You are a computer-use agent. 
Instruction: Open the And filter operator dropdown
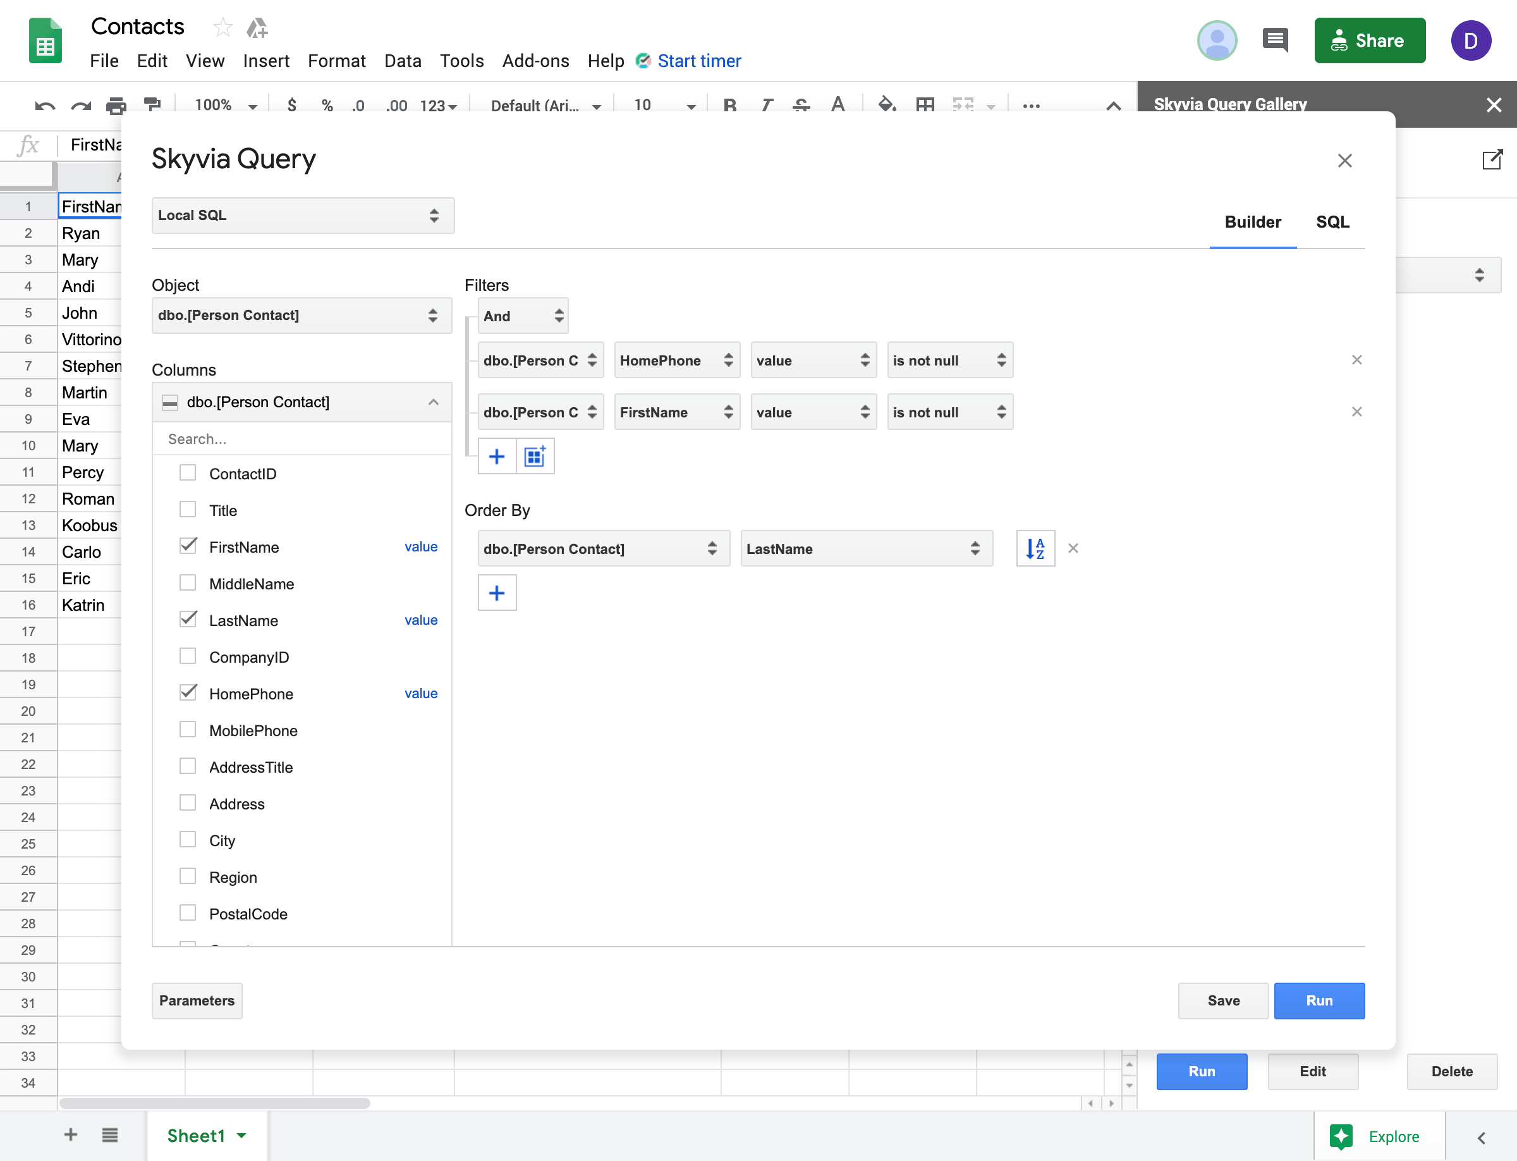pos(523,316)
